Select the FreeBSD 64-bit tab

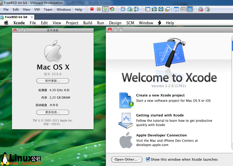coord(16,17)
